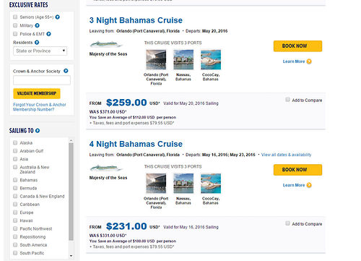Click the Sailing To info icon
This screenshot has width=361, height=261.
click(x=38, y=131)
